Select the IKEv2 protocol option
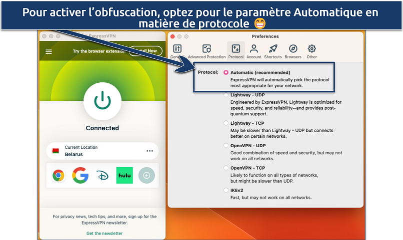The height and width of the screenshot is (240, 403). [226, 190]
